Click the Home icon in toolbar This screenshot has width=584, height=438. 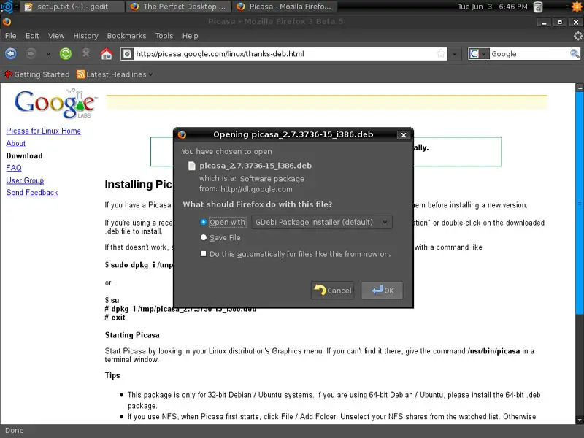click(x=106, y=53)
